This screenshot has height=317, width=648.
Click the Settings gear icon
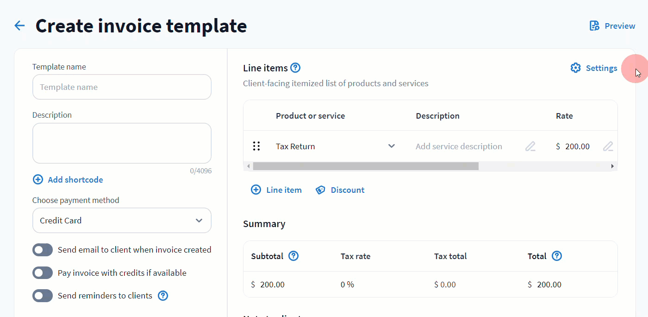[575, 68]
